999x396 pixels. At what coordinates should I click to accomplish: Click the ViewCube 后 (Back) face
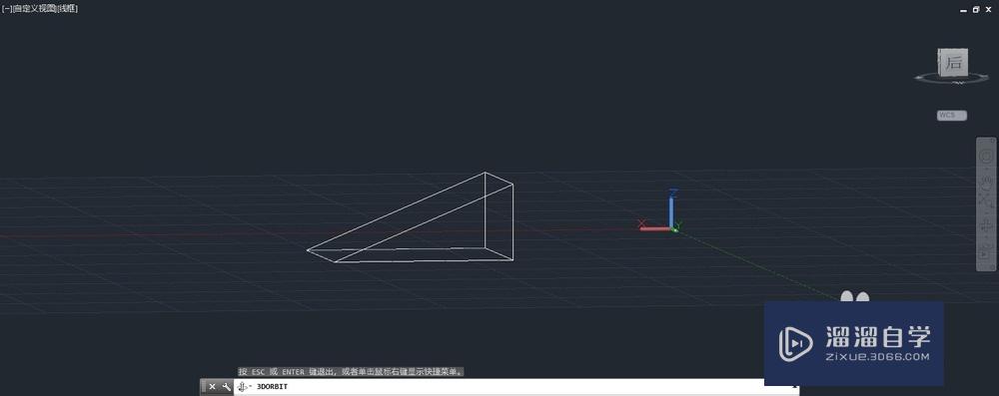[x=954, y=63]
